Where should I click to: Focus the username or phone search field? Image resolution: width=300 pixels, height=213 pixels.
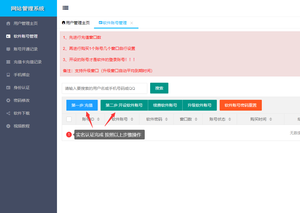pyautogui.click(x=104, y=88)
